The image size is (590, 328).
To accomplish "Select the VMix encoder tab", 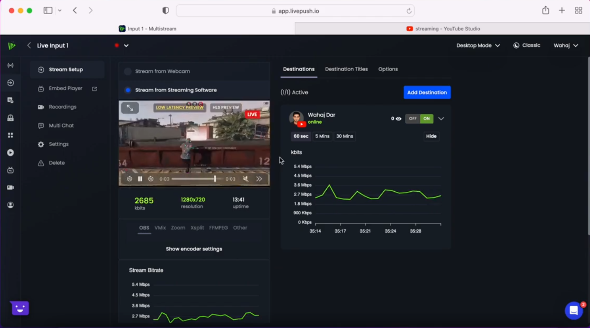I will 160,228.
